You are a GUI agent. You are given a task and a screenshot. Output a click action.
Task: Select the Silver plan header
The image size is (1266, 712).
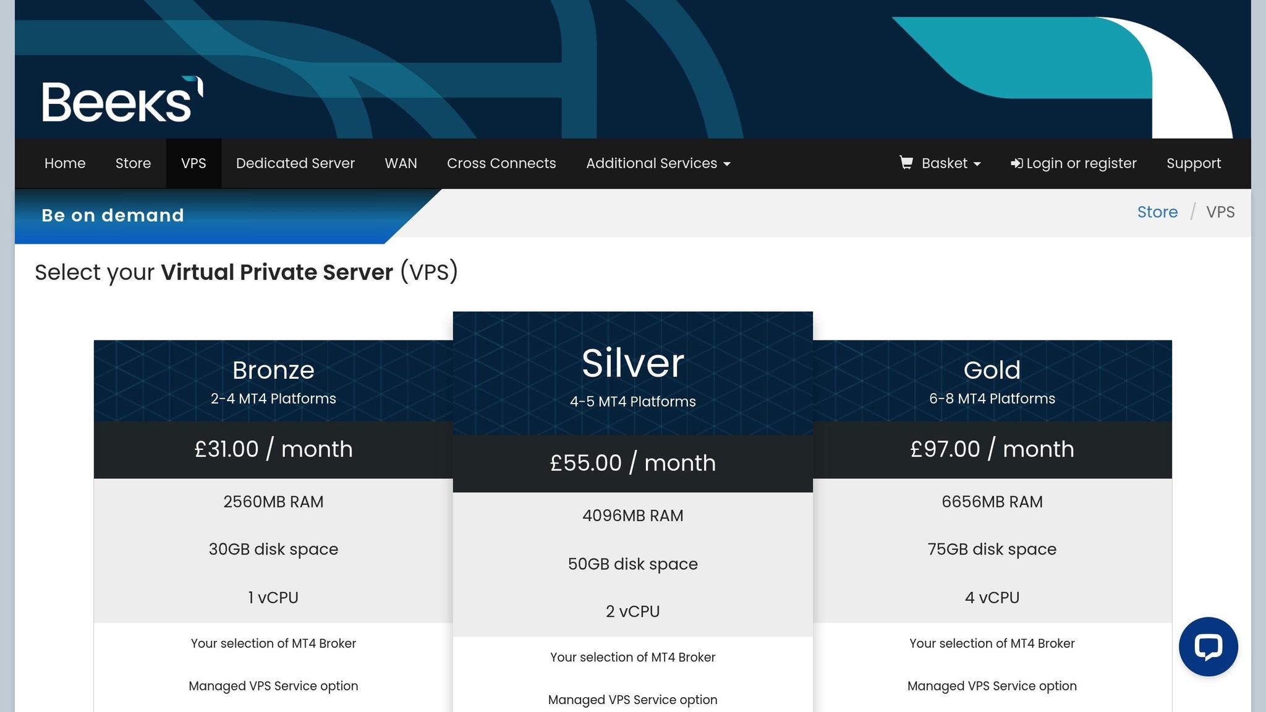[632, 363]
